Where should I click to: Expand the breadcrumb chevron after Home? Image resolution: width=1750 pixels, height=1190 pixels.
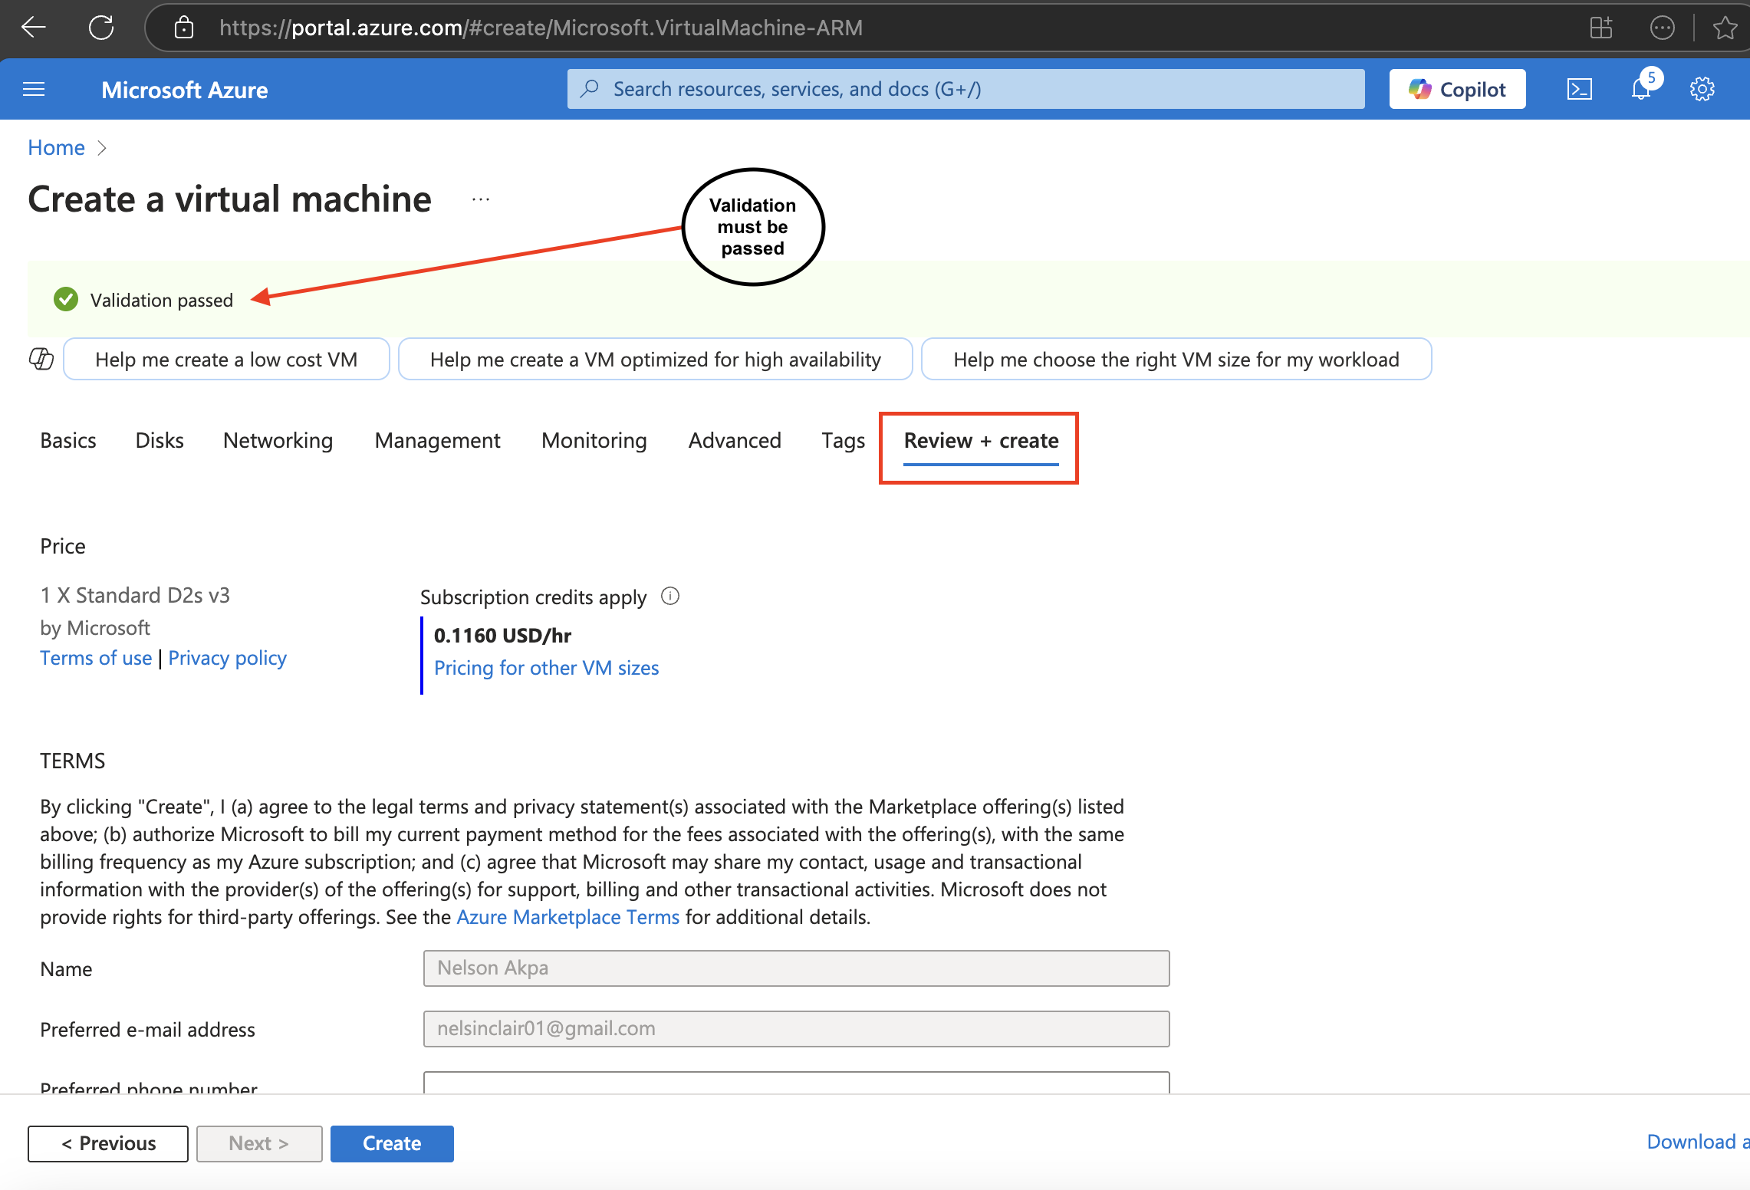[x=102, y=148]
